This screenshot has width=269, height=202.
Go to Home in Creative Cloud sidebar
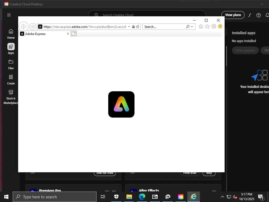click(x=11, y=34)
